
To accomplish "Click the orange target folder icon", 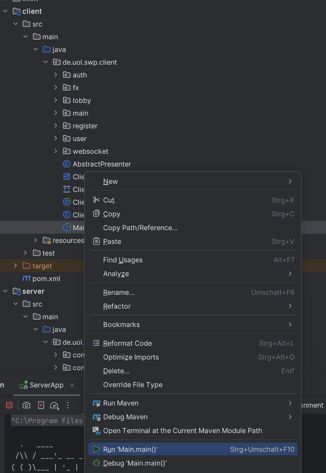I will pos(26,266).
